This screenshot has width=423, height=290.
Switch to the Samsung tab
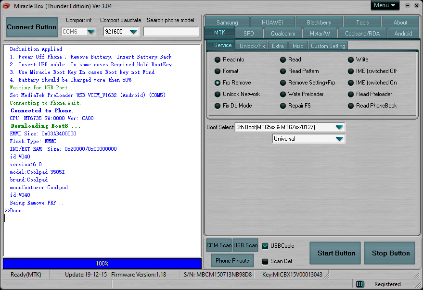(227, 23)
